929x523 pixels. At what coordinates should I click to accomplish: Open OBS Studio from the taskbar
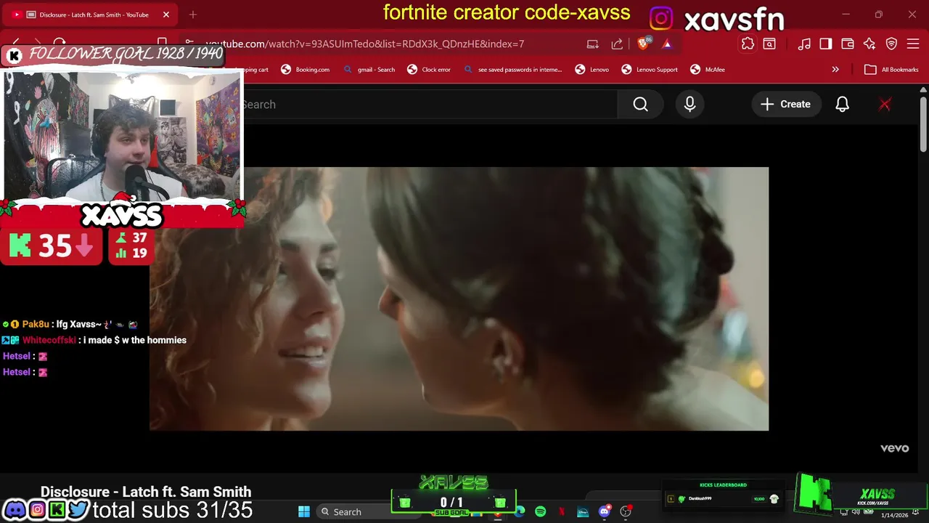click(x=626, y=512)
